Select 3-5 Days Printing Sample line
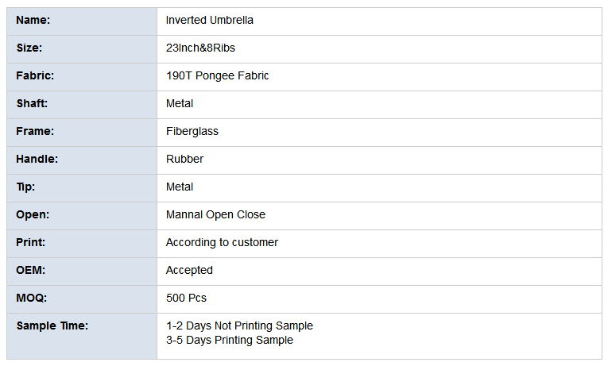Image resolution: width=608 pixels, height=366 pixels. 230,340
